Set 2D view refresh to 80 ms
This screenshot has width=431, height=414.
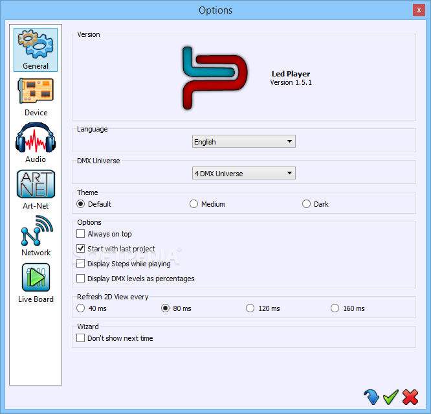[x=165, y=308]
